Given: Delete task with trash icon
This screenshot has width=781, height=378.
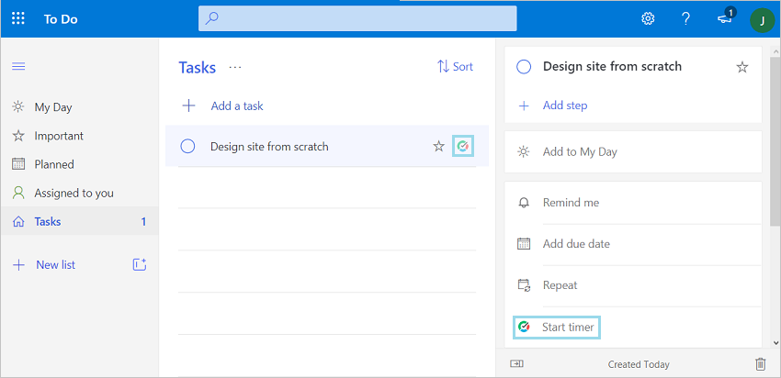Looking at the screenshot, I should click(x=760, y=364).
